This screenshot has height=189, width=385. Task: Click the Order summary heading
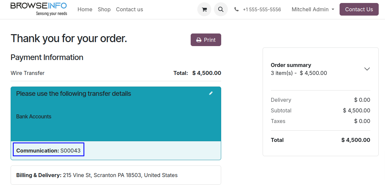[291, 65]
